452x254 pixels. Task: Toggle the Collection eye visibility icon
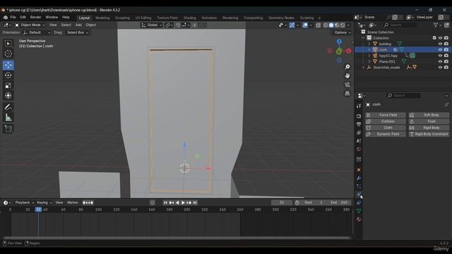click(440, 37)
